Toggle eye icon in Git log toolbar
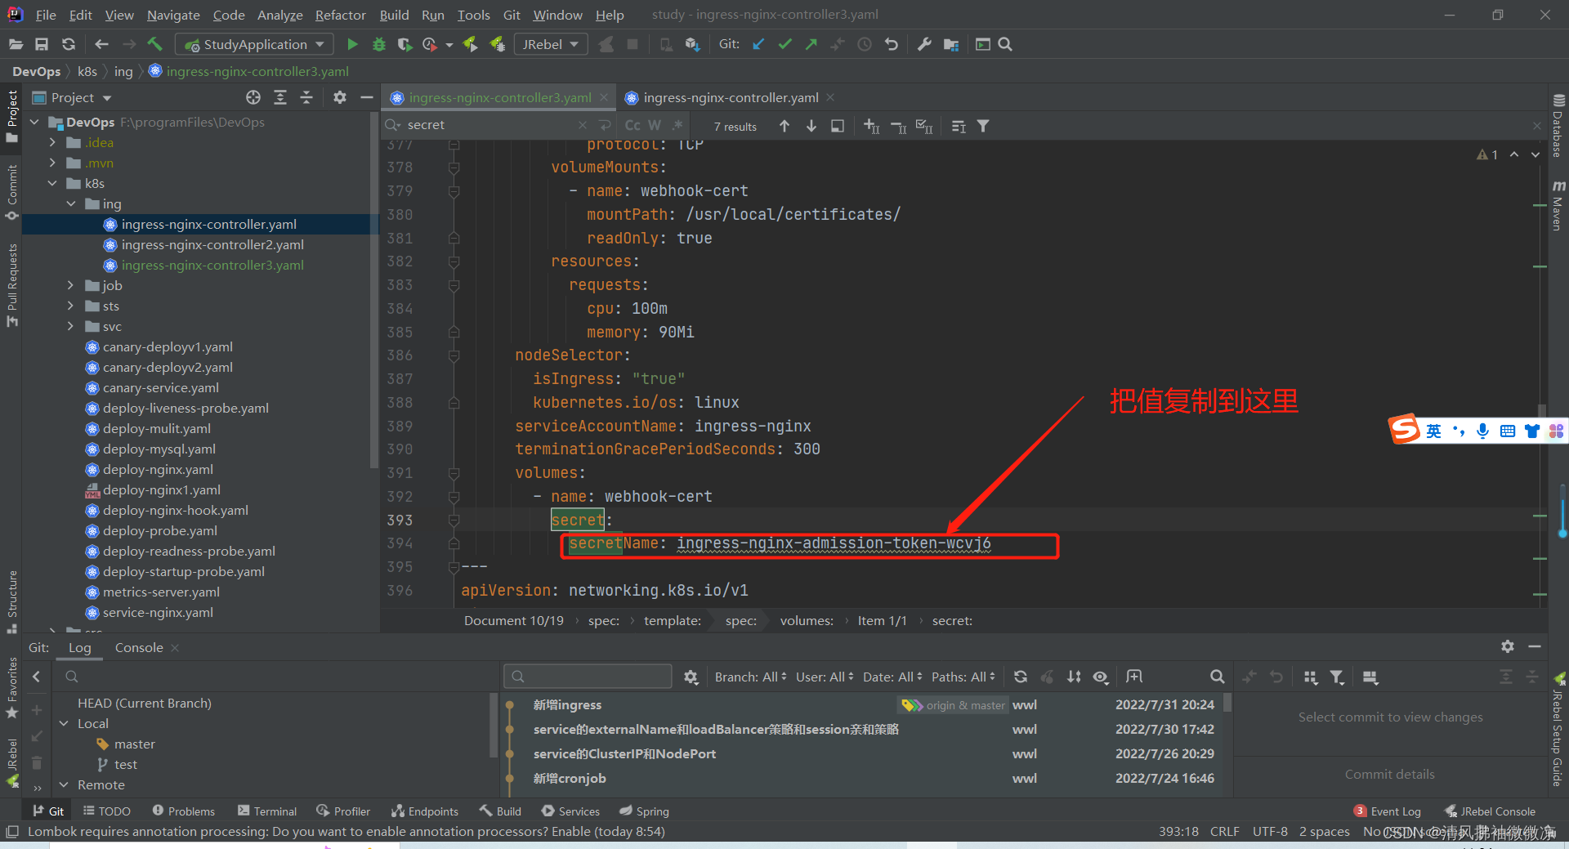The image size is (1569, 849). (x=1101, y=677)
